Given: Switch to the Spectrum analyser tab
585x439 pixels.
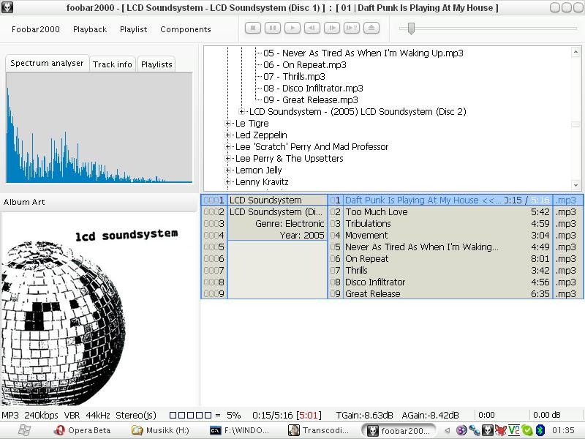Looking at the screenshot, I should click(47, 63).
